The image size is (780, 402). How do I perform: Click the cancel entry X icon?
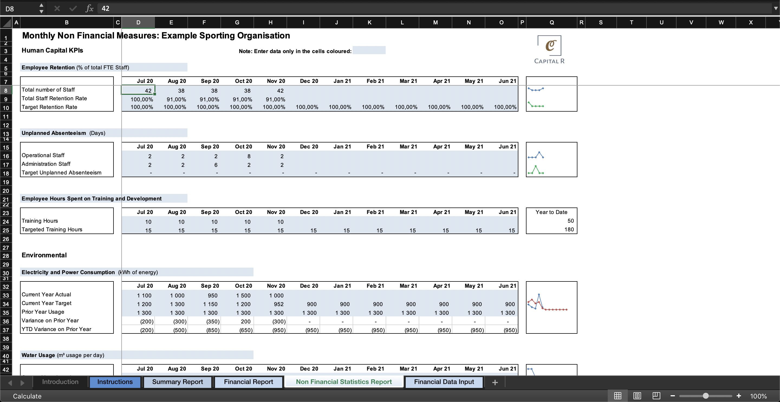click(57, 8)
